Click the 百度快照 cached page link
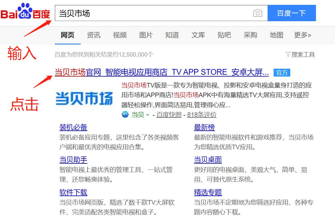Viewport: 335px width, 220px height. pyautogui.click(x=169, y=115)
